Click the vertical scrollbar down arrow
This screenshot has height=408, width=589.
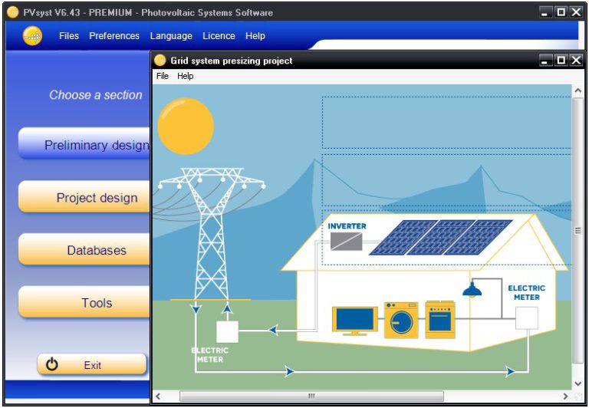point(578,383)
